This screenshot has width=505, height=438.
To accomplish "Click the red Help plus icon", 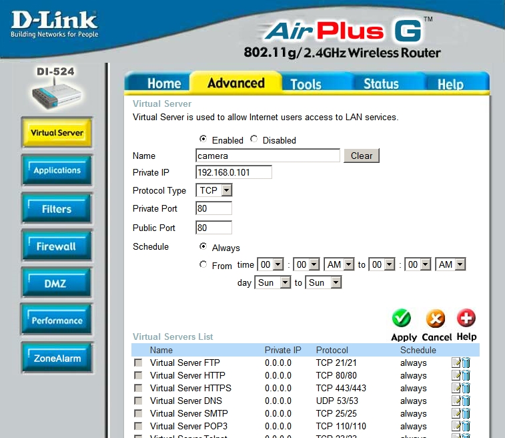I will click(466, 318).
